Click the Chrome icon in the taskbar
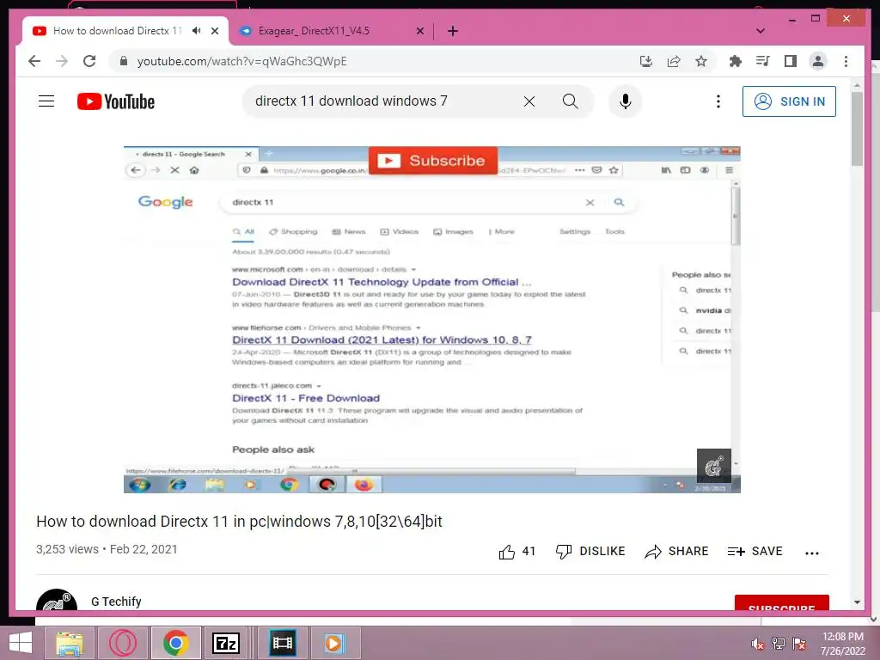880x660 pixels. (x=175, y=643)
